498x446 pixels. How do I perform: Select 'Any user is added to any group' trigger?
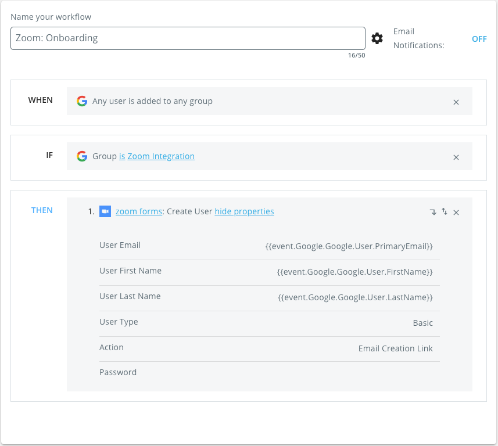(152, 101)
